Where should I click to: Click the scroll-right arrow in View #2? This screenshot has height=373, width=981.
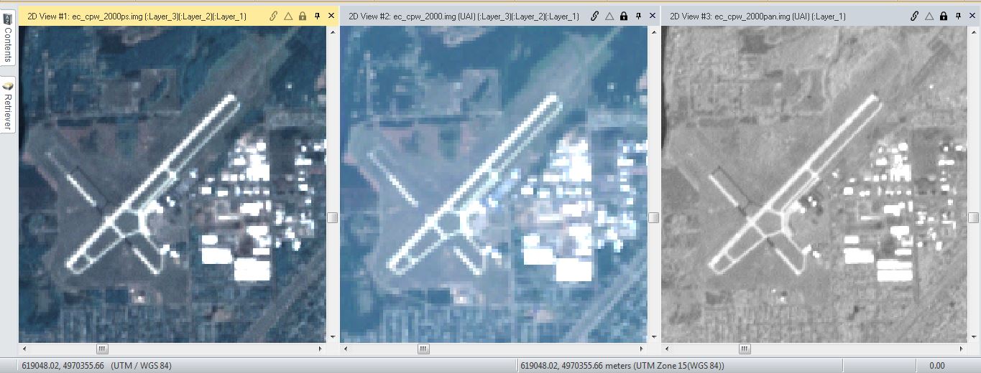642,349
